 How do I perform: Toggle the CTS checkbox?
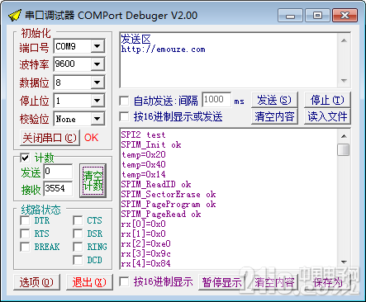point(78,220)
